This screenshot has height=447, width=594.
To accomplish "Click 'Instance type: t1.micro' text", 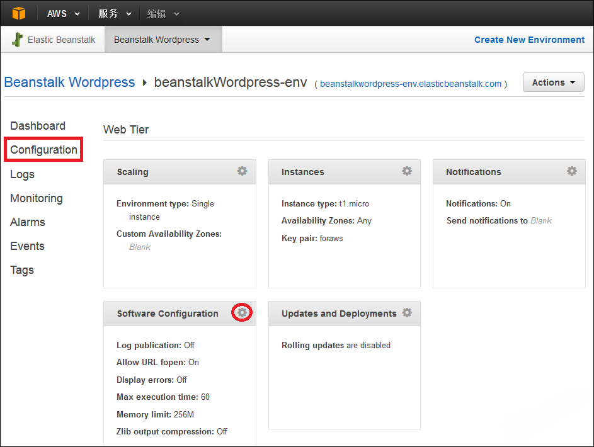I will 325,203.
